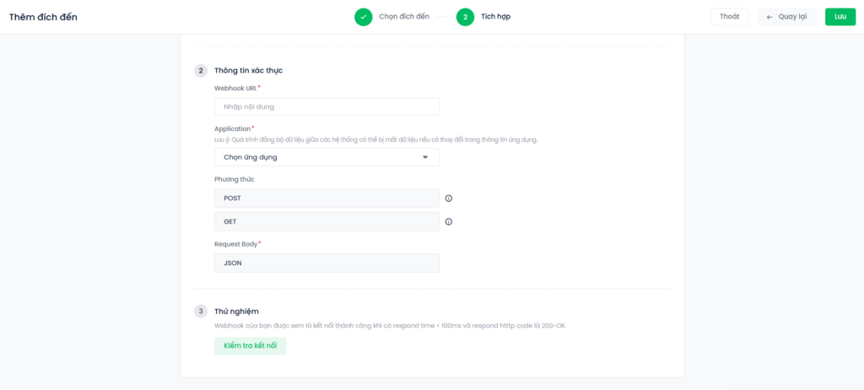Click the GET method field
864x390 pixels.
click(327, 221)
